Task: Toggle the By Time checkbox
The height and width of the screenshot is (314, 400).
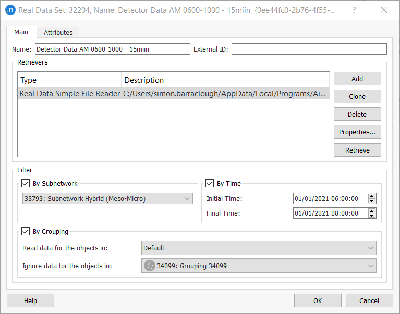Action: (x=210, y=183)
